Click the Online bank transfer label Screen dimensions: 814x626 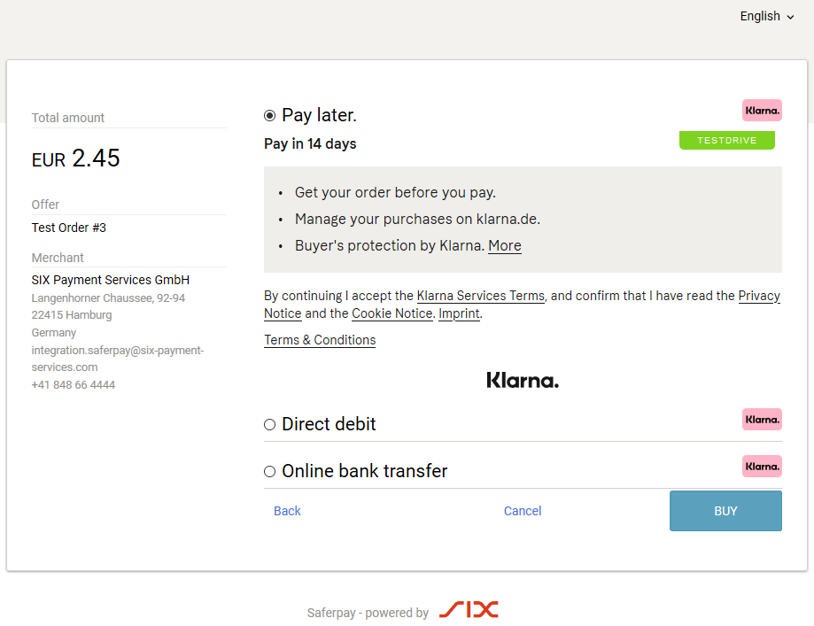point(364,471)
